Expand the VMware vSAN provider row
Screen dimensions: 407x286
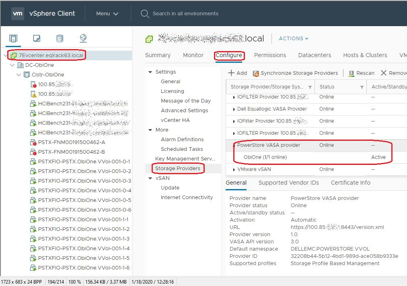tap(234, 169)
